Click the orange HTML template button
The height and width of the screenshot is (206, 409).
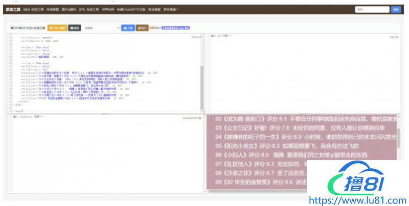coord(57,28)
